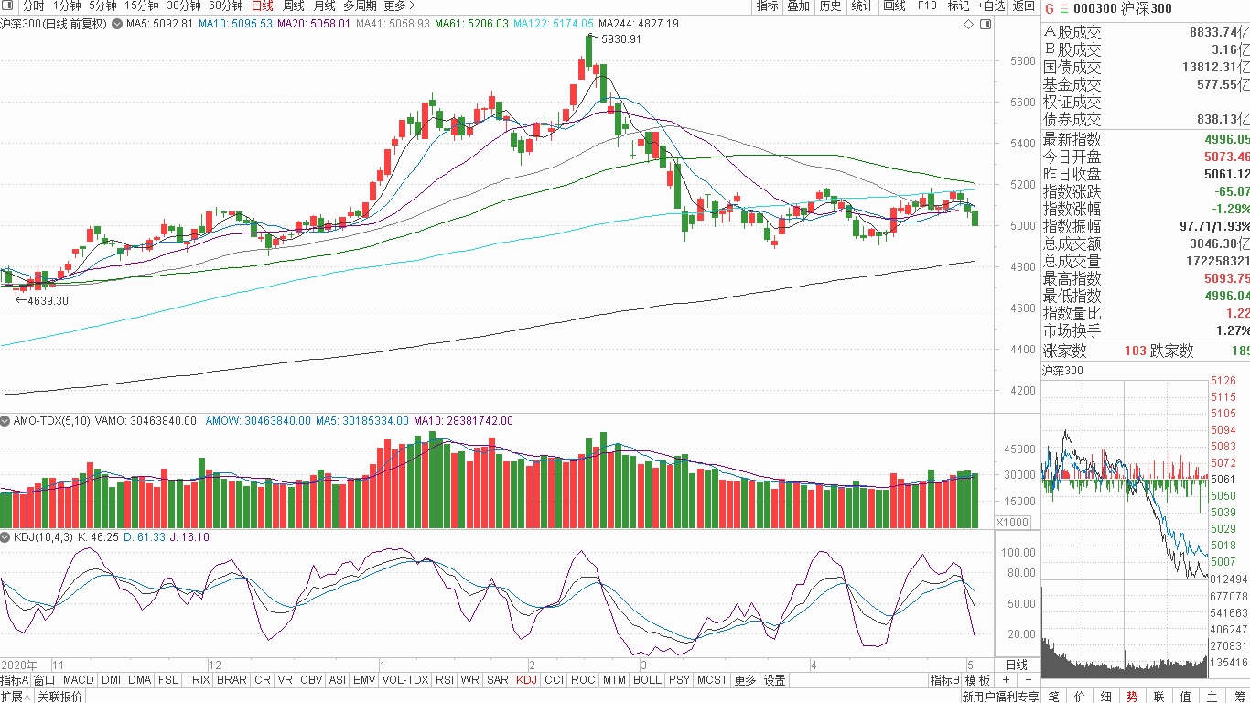
Task: Switch to the VR indicator
Action: tap(286, 680)
